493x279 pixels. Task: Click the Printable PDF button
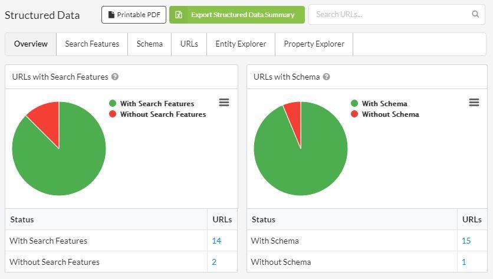coord(134,15)
